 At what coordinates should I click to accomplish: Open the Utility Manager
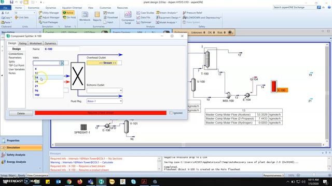[49, 12]
